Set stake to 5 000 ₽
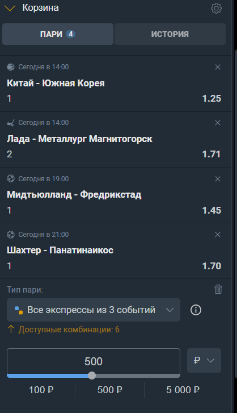The height and width of the screenshot is (413, 237). coord(183,390)
